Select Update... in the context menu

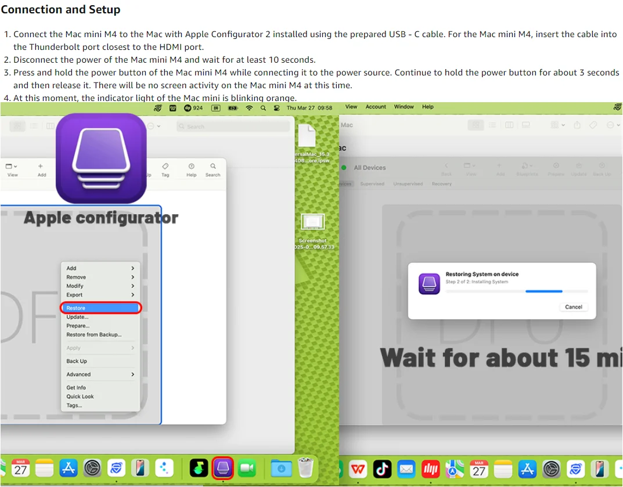click(100, 317)
